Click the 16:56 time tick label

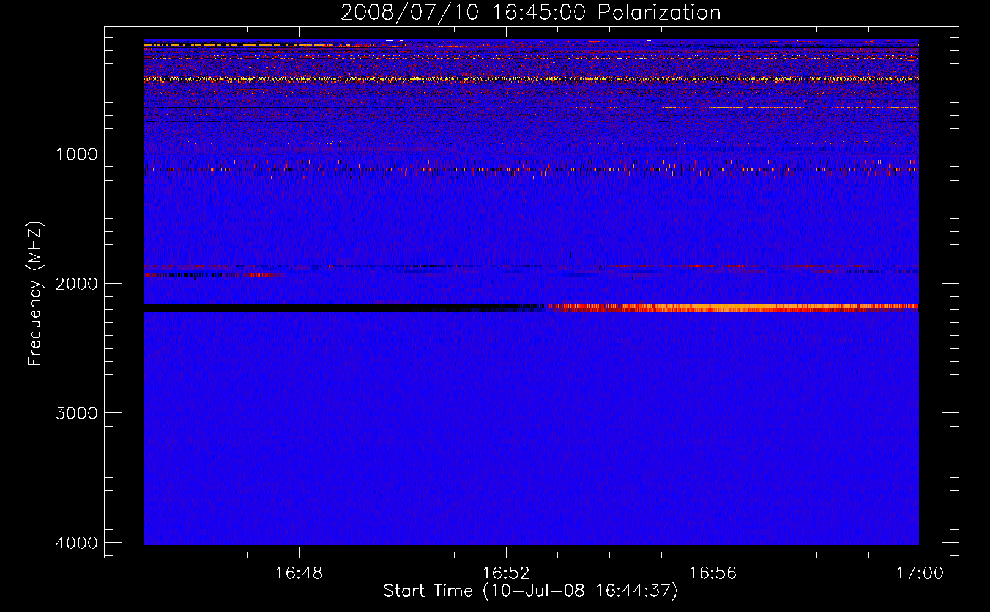pos(712,573)
